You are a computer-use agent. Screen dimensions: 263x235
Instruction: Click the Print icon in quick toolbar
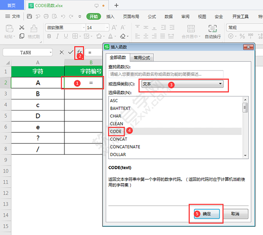(x=46, y=16)
